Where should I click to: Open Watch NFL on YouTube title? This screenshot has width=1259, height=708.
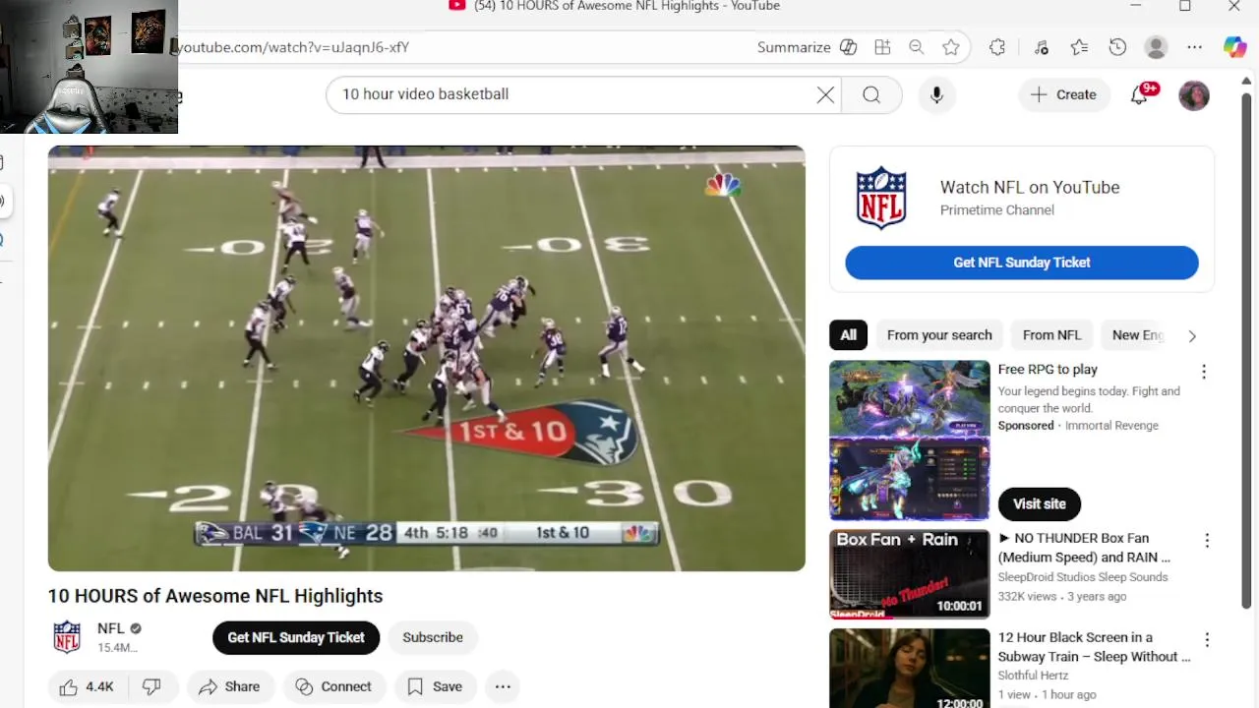coord(1030,187)
